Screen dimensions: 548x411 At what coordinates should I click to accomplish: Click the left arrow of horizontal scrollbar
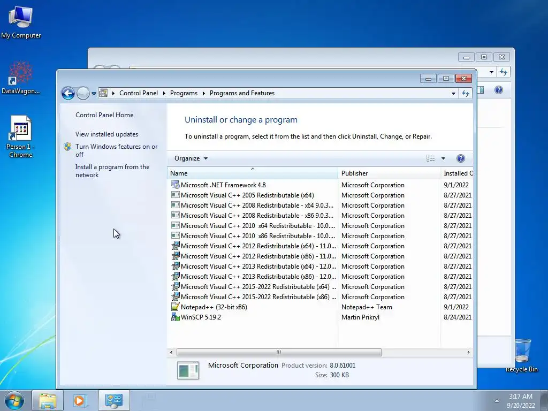point(171,352)
